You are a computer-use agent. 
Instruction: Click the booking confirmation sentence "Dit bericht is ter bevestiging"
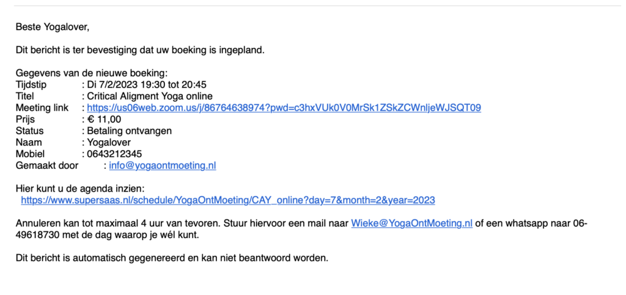pyautogui.click(x=140, y=51)
